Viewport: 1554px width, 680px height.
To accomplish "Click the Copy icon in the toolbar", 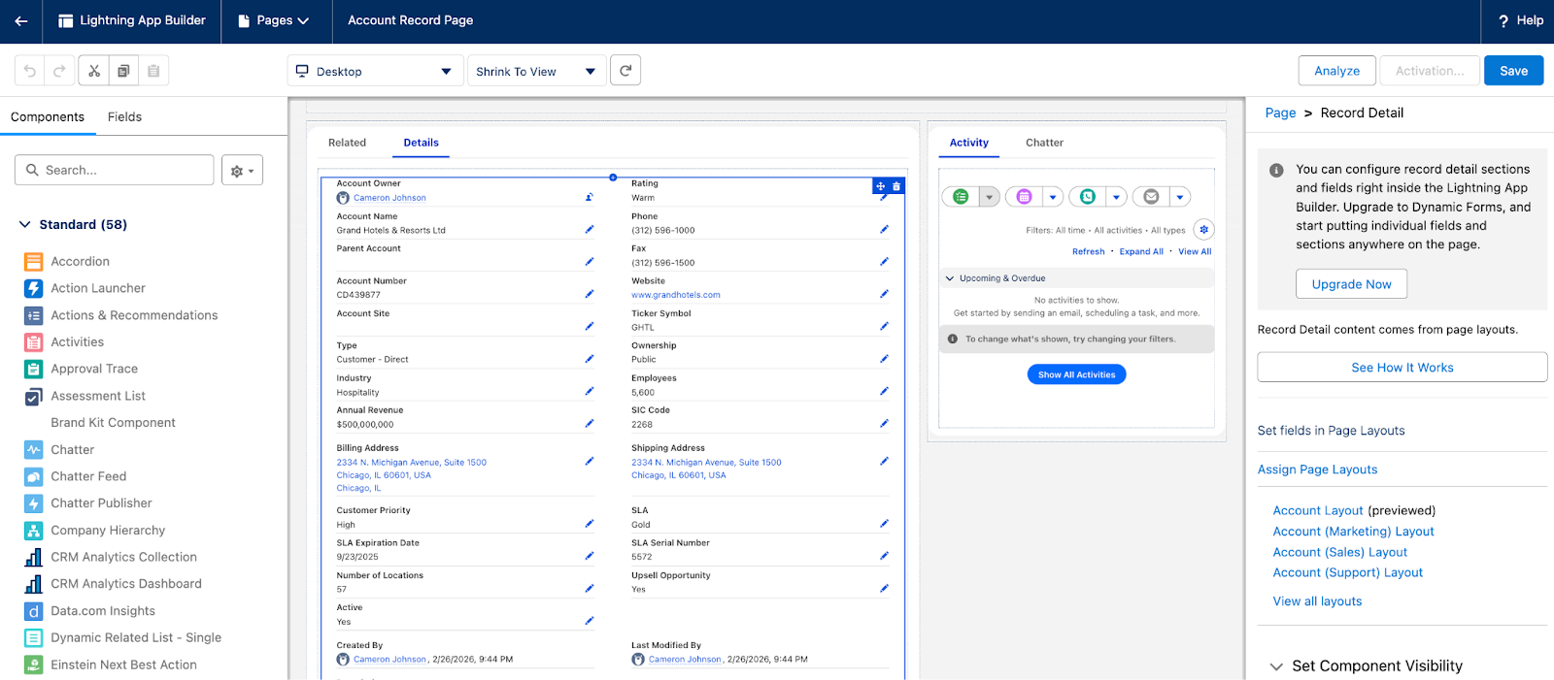I will [123, 71].
